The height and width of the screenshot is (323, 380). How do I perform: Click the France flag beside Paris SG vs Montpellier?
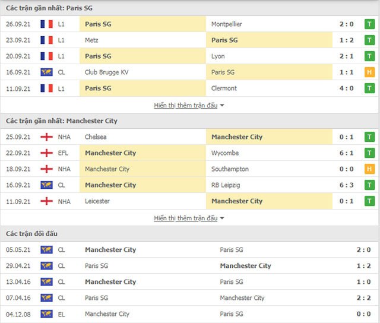click(46, 24)
